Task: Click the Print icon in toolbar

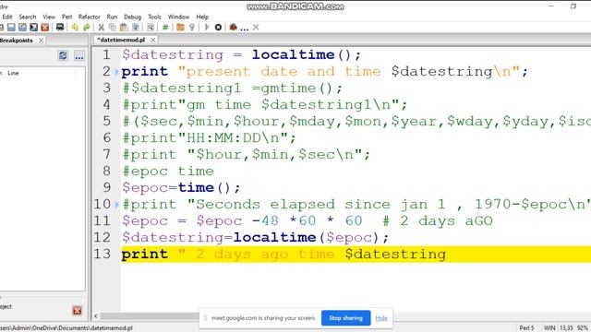Action: pos(60,27)
